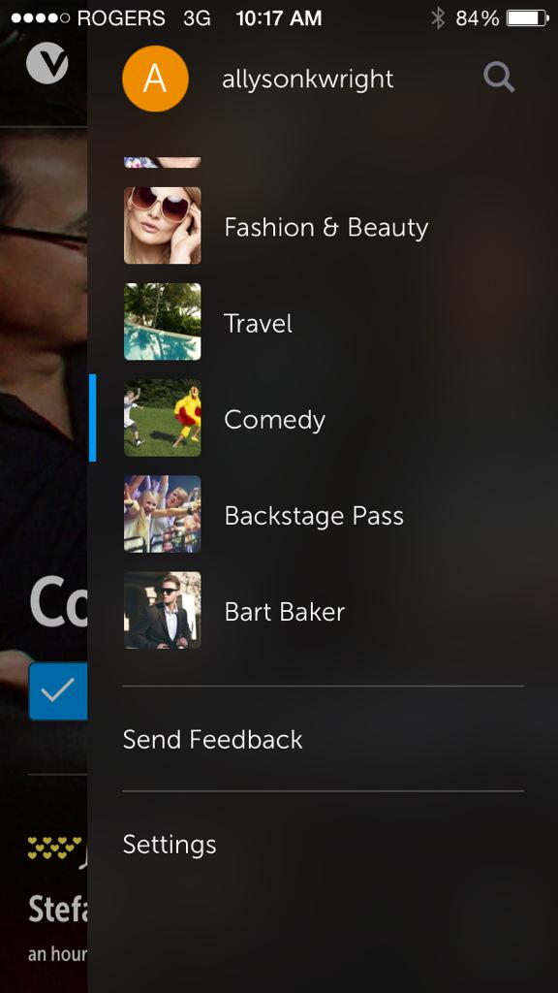Tap the Backstage Pass crowd thumbnail
Image resolution: width=558 pixels, height=993 pixels.
point(162,514)
